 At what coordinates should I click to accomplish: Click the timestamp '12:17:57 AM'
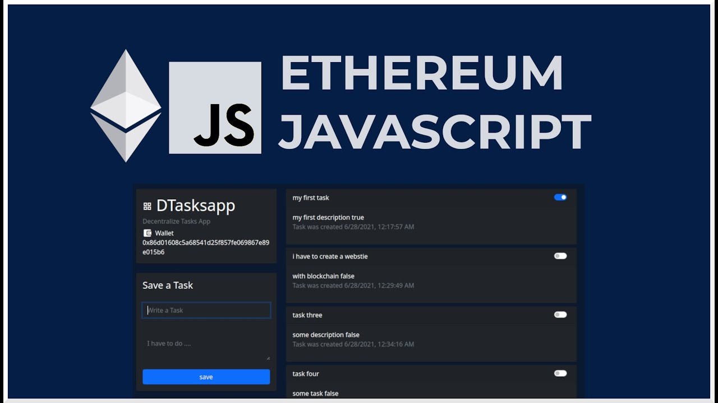pyautogui.click(x=395, y=227)
